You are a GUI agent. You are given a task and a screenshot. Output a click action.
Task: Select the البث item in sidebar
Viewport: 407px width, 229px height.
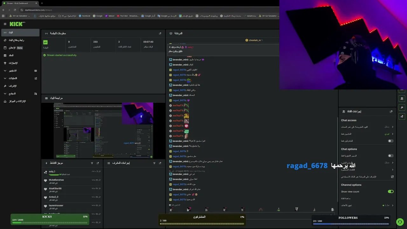tap(20, 32)
